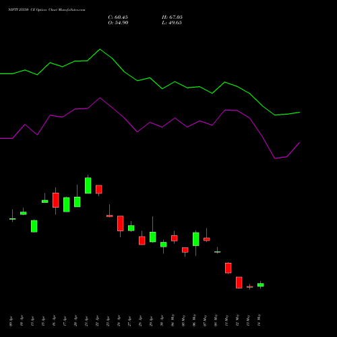The height and width of the screenshot is (337, 337).
Task: Click the '08 May' date axis label
Action: click(216, 320)
